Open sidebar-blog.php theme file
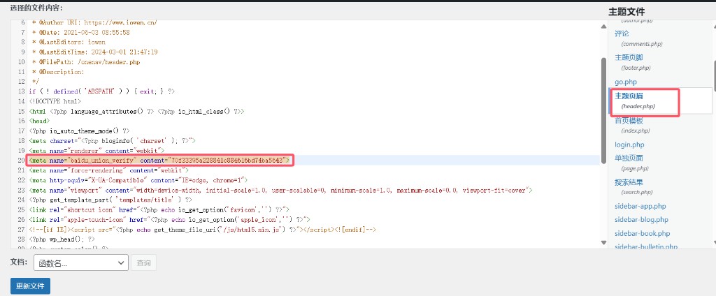This screenshot has height=296, width=716. pyautogui.click(x=641, y=220)
